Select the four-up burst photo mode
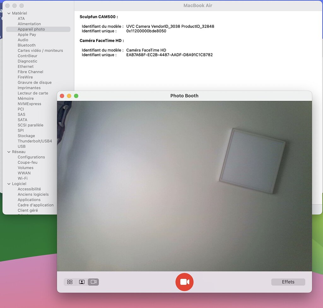The height and width of the screenshot is (308, 323). [x=70, y=282]
